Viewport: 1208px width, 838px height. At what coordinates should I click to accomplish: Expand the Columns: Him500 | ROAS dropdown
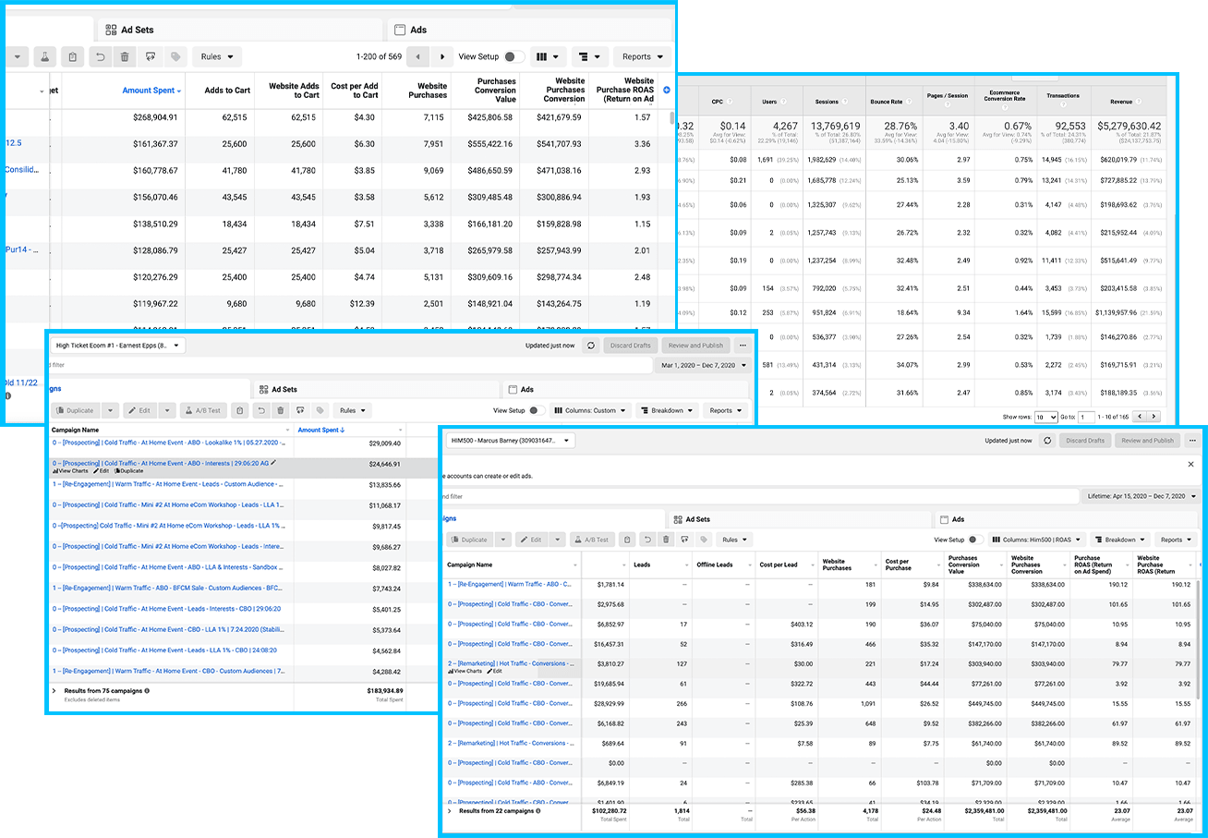1035,540
